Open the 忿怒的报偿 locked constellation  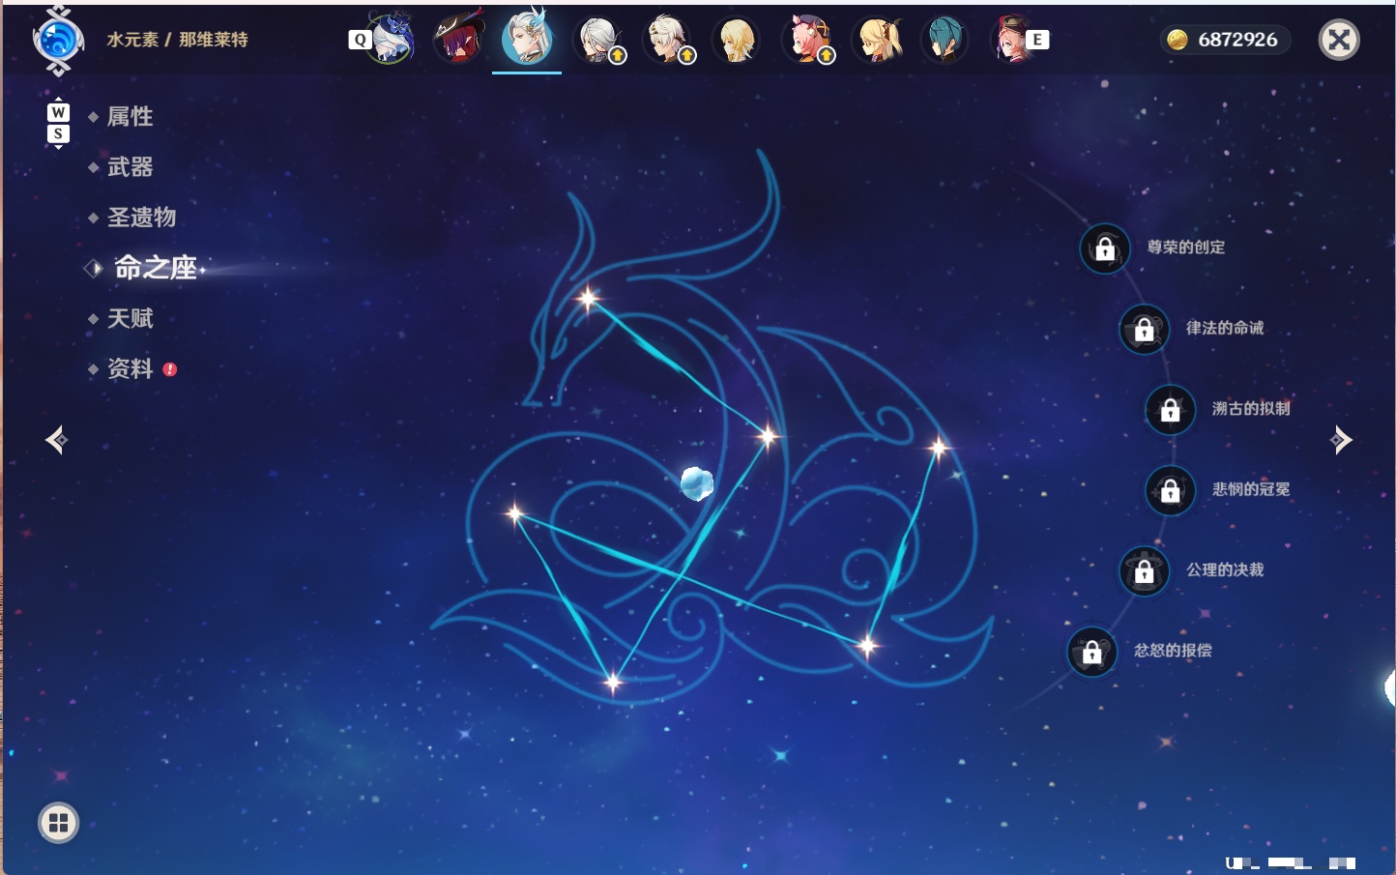tap(1092, 652)
